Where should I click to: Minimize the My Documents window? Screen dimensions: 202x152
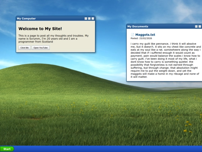[x=196, y=26]
